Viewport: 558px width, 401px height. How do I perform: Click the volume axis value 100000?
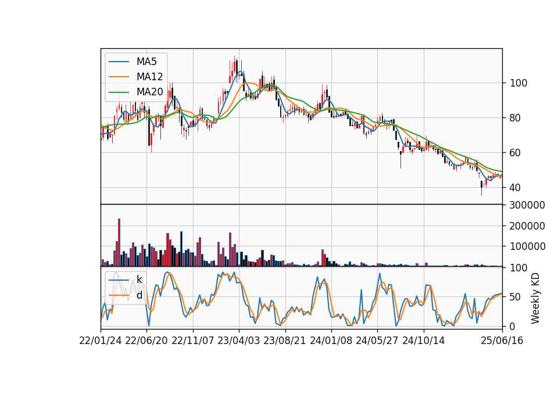(x=527, y=246)
